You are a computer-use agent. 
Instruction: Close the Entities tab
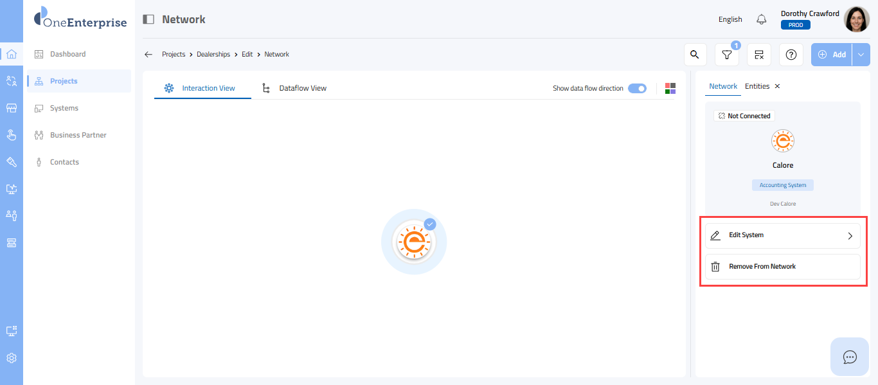point(777,86)
